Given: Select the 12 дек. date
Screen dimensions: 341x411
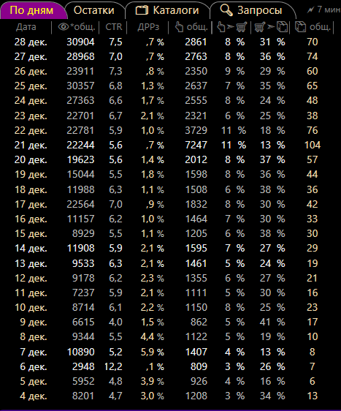Looking at the screenshot, I should 31,279.
